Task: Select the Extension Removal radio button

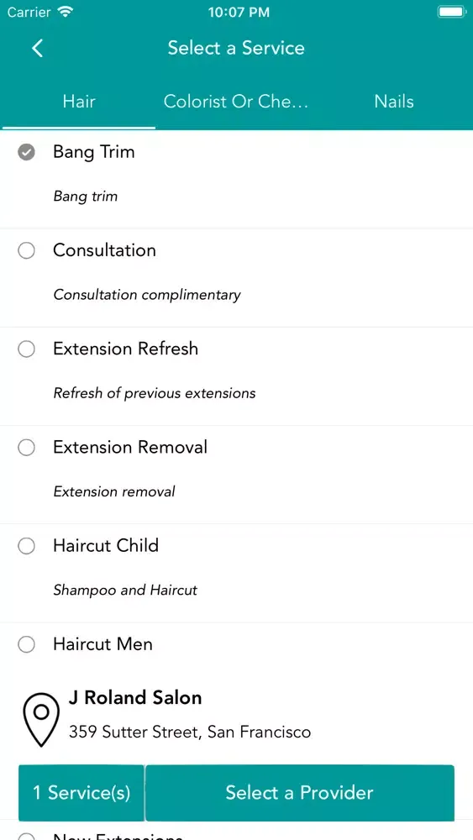Action: pos(26,448)
